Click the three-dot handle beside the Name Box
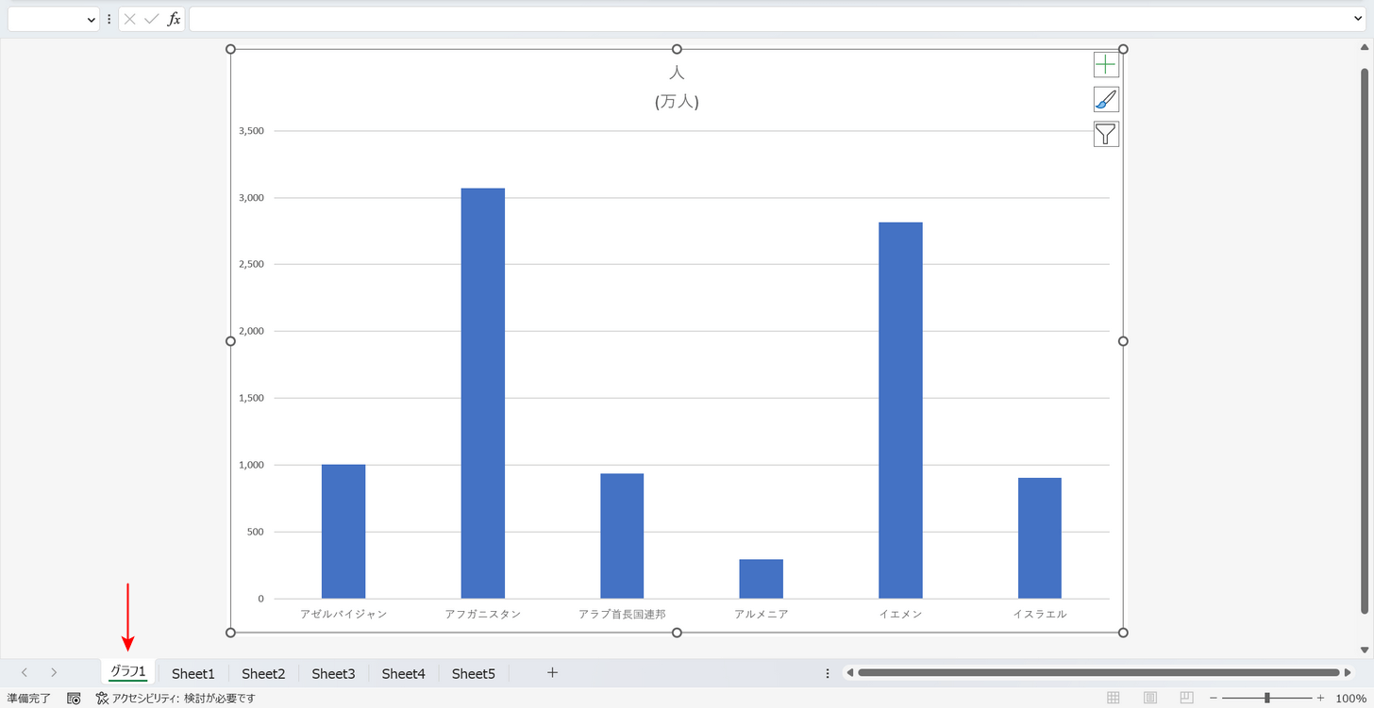Viewport: 1374px width, 708px height. point(109,19)
